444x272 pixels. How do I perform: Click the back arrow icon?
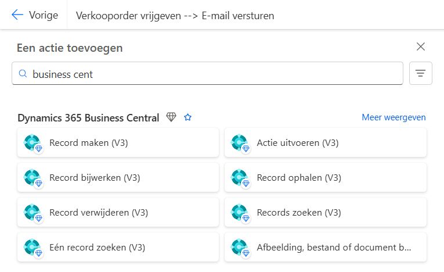coord(17,15)
